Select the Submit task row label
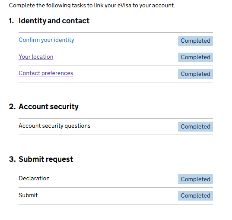This screenshot has width=232, height=220. pyautogui.click(x=28, y=195)
